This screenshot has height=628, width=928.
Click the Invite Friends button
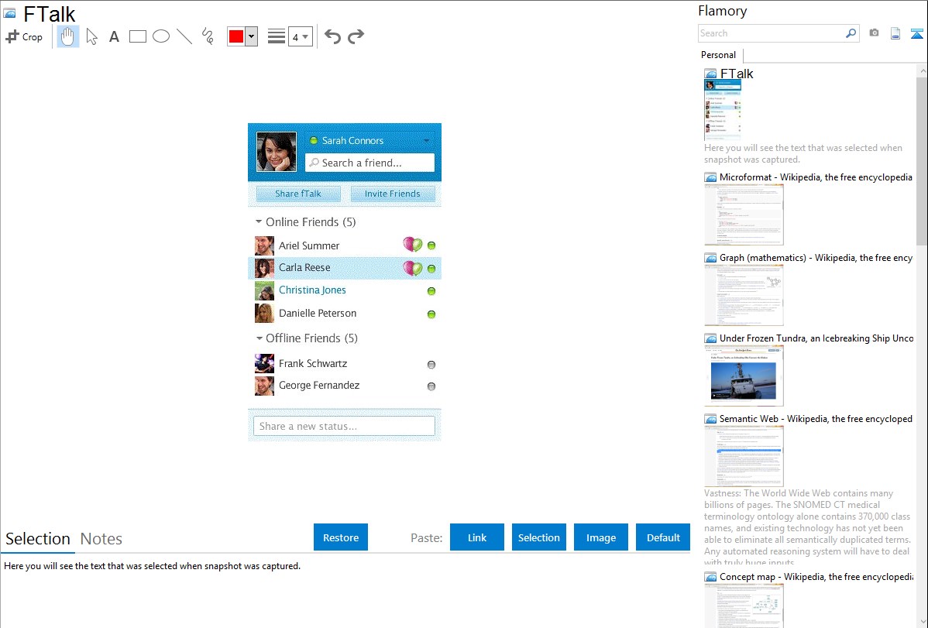(x=393, y=194)
